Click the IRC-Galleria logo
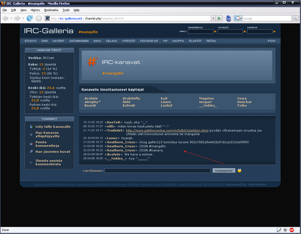301x234 pixels. pyautogui.click(x=49, y=31)
